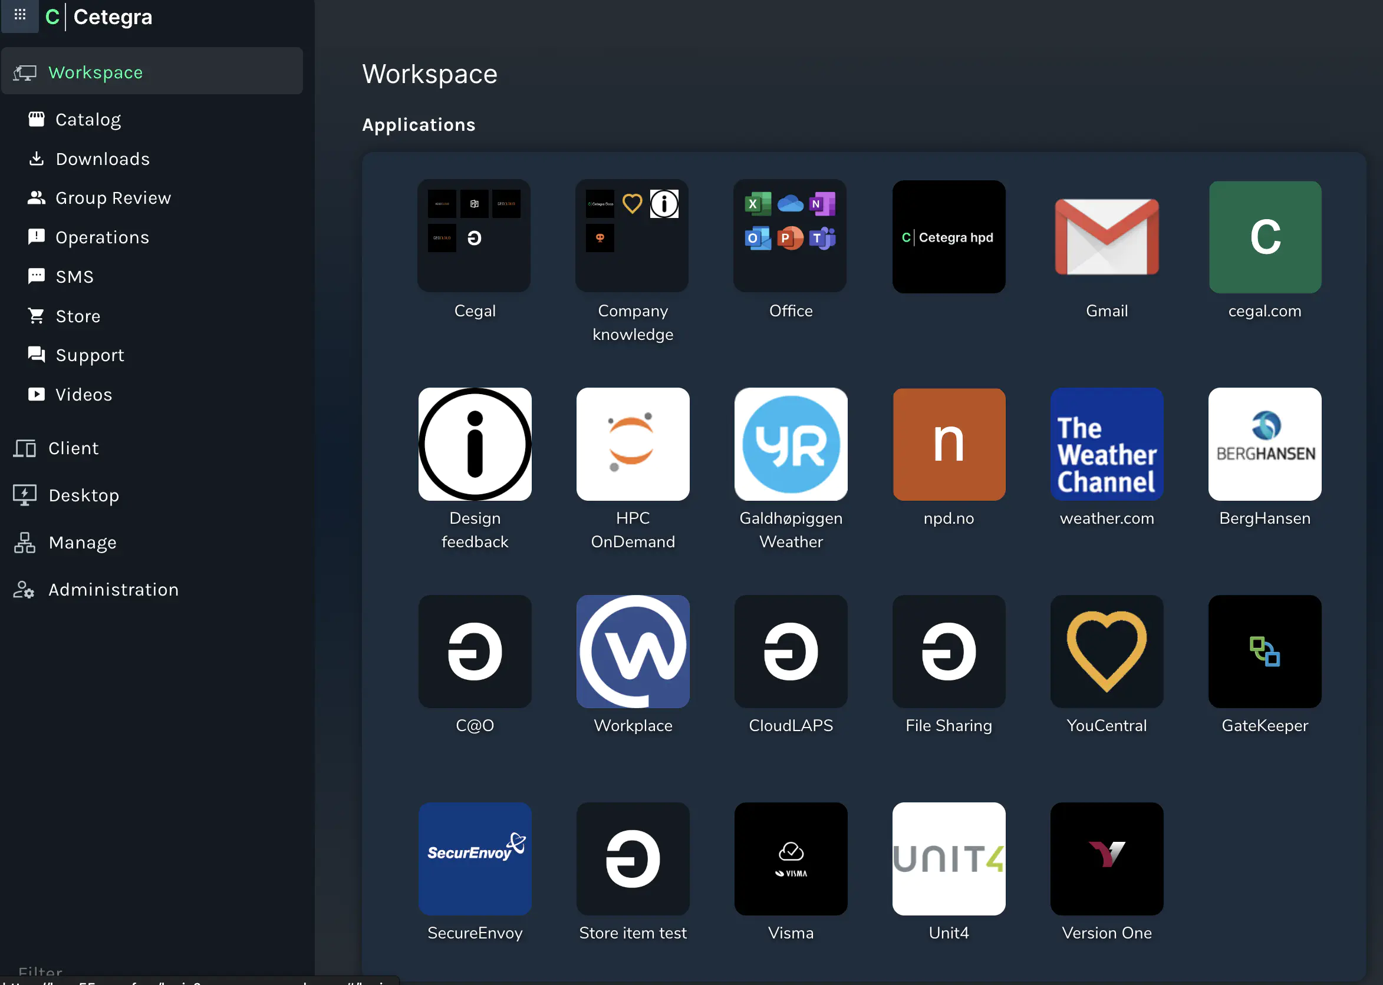This screenshot has width=1383, height=985.
Task: Open the app grid launcher icon
Action: point(20,15)
